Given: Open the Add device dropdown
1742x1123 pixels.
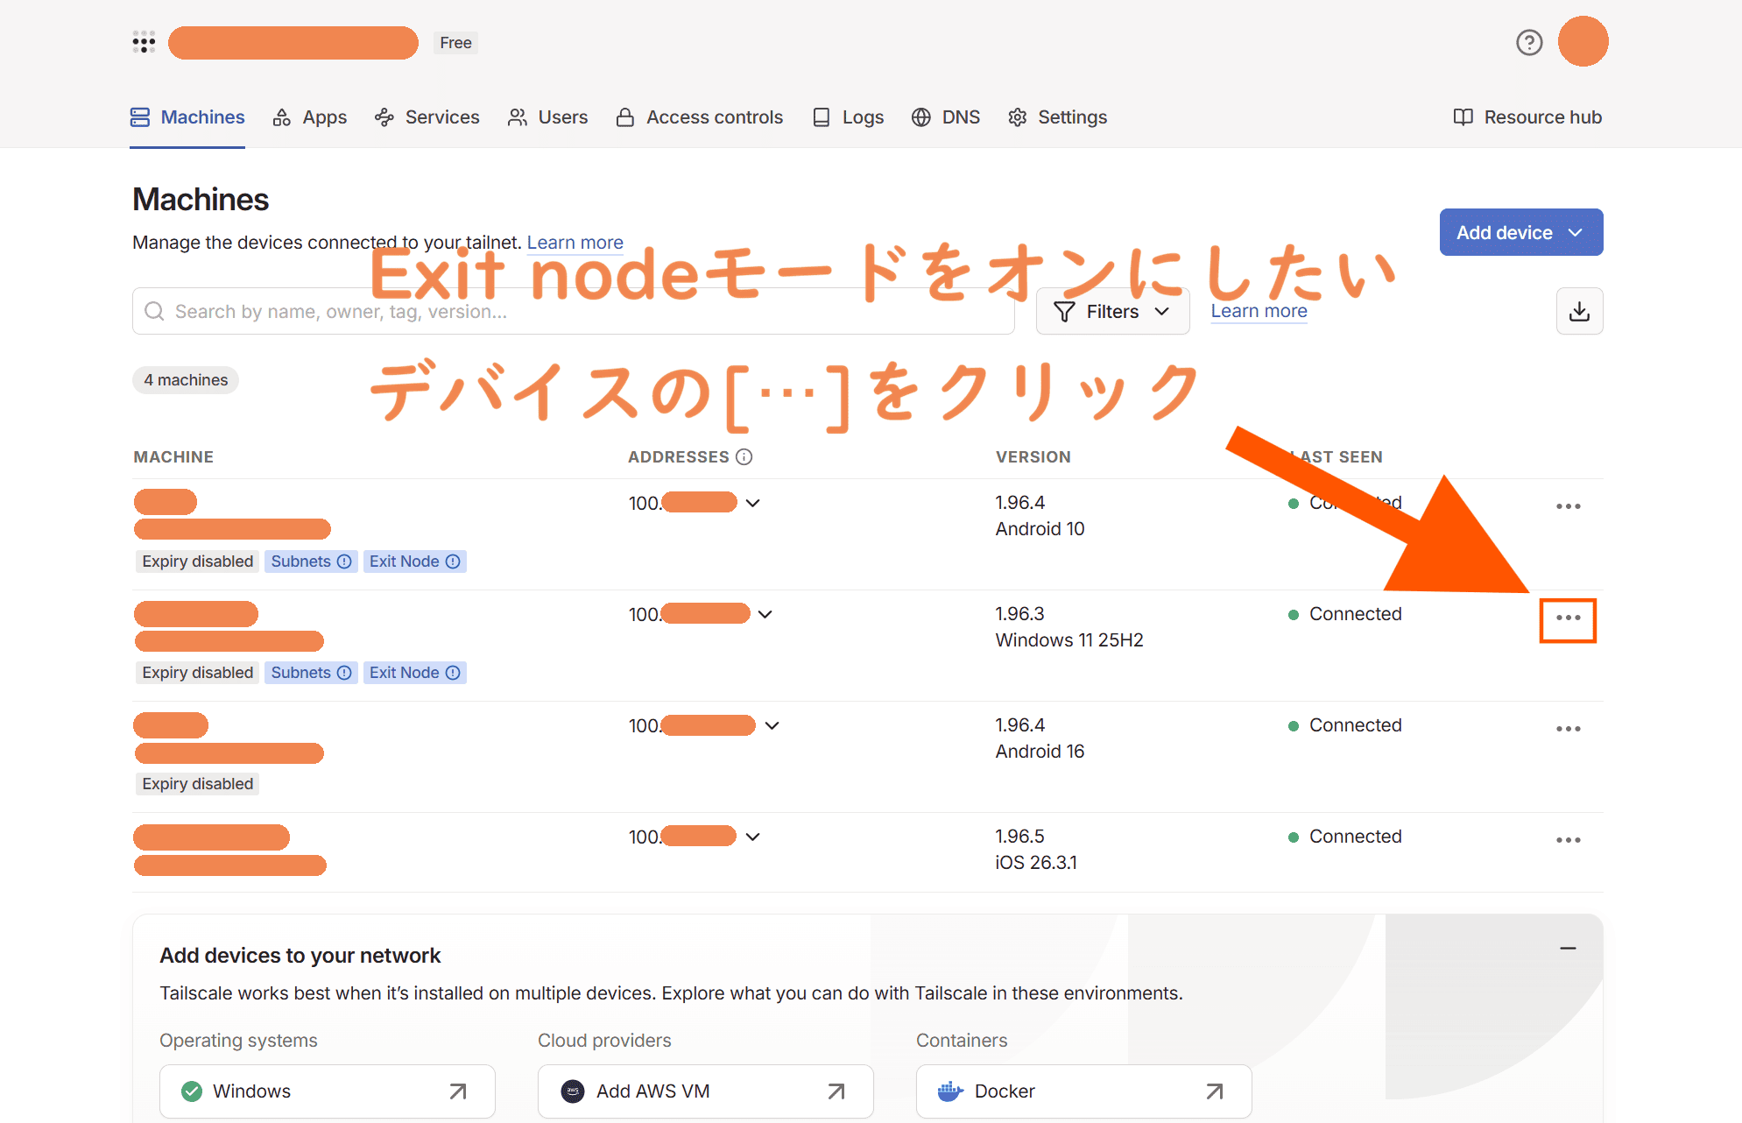Looking at the screenshot, I should (1520, 232).
